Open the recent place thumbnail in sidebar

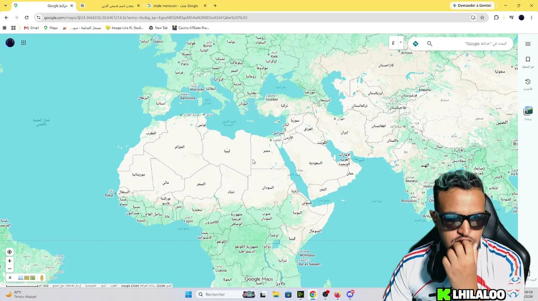528,111
